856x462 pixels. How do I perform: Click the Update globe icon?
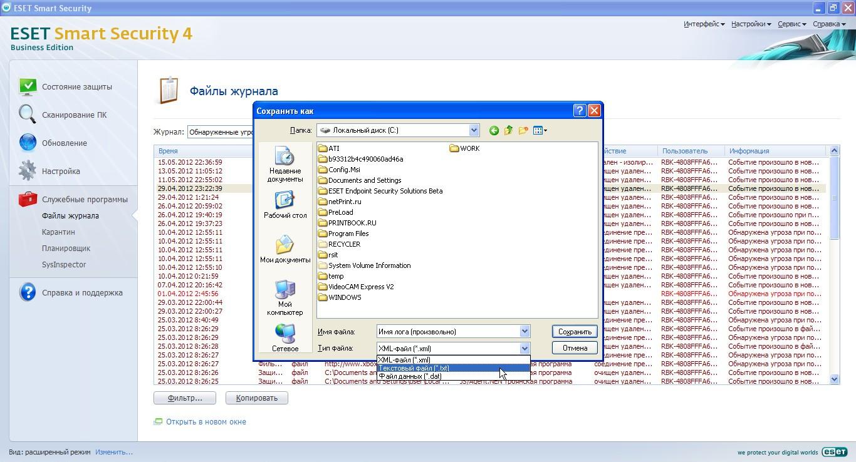(x=28, y=143)
